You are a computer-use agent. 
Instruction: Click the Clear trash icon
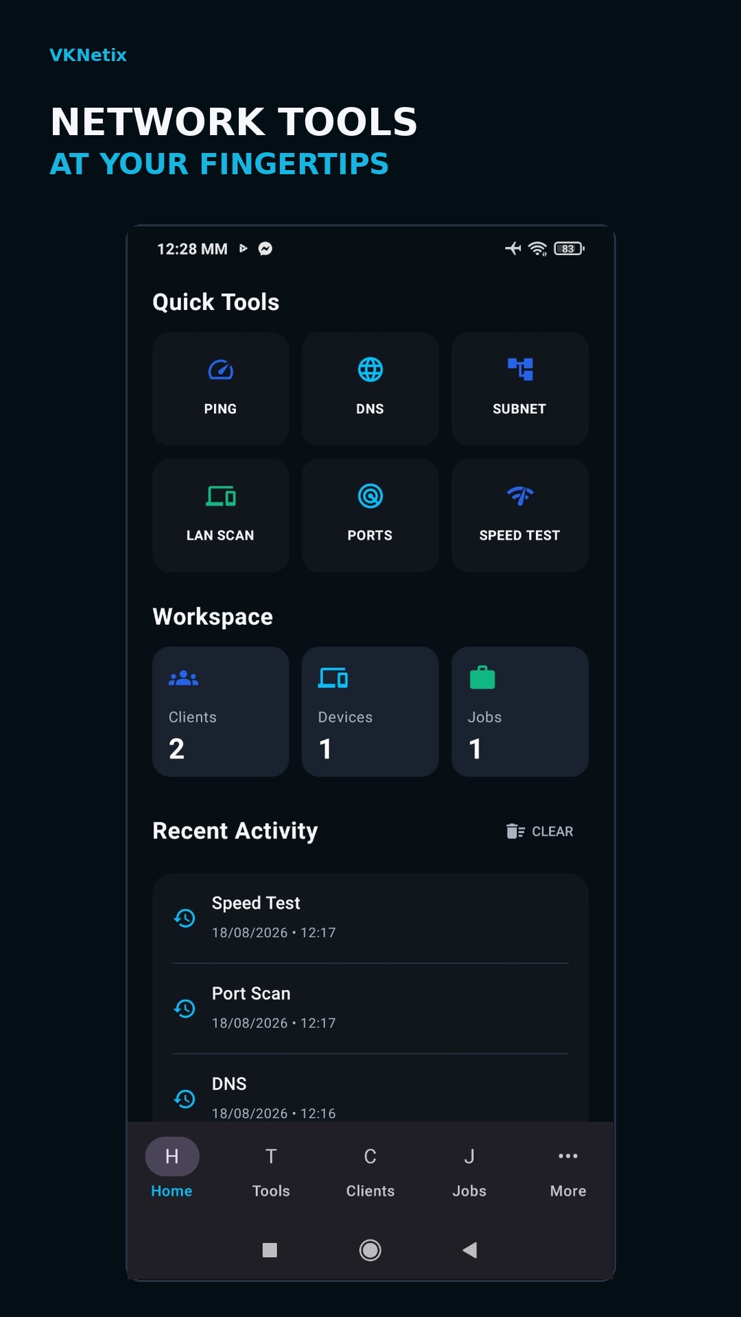click(515, 831)
